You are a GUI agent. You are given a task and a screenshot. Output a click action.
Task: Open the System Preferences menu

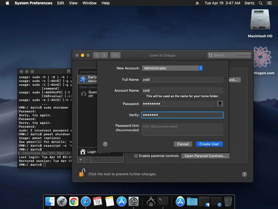tap(33, 3)
